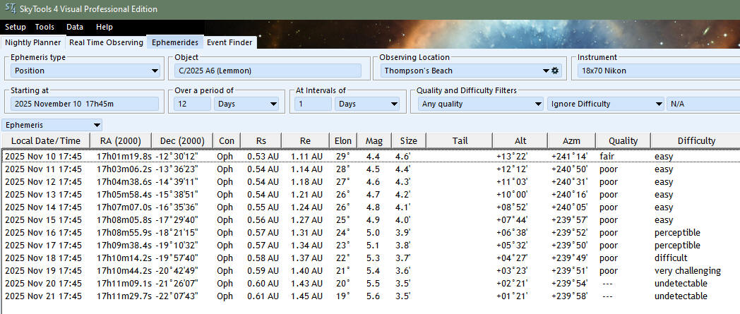Switch to the Nightly Planner tab
This screenshot has width=740, height=314.
pyautogui.click(x=32, y=42)
